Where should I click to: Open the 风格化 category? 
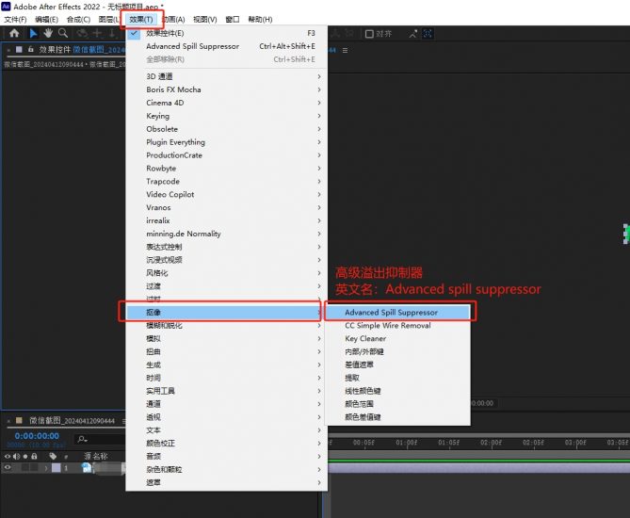pos(227,273)
